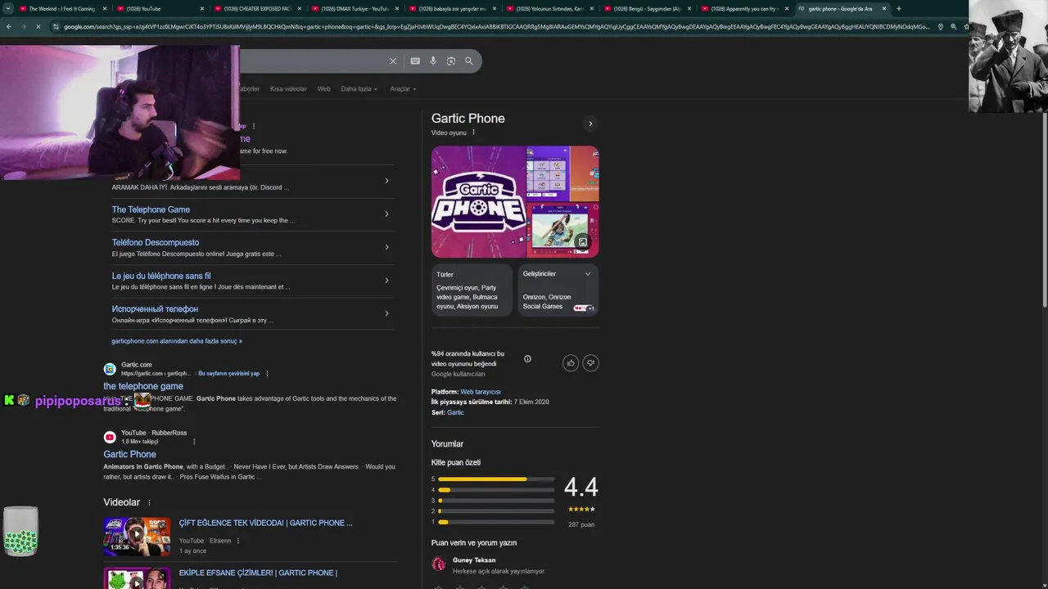Click the 4-star rating bar
The width and height of the screenshot is (1048, 589).
[x=496, y=490]
